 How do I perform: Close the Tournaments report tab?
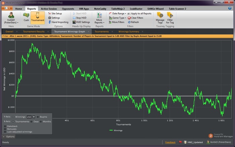click(x=112, y=31)
